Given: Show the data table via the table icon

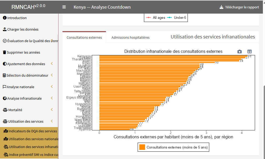Looking at the screenshot, I should [250, 52].
